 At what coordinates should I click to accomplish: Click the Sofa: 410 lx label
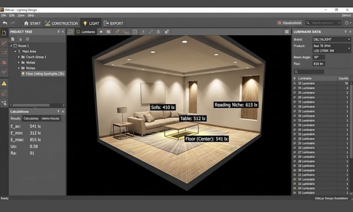[163, 107]
